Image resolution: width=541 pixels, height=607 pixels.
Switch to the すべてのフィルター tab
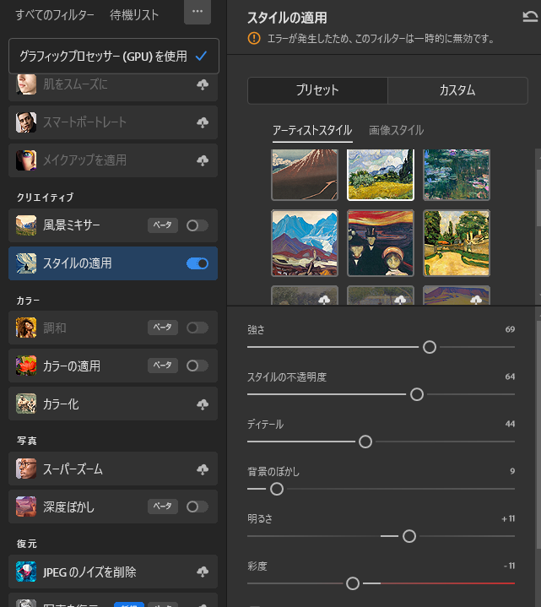[55, 15]
